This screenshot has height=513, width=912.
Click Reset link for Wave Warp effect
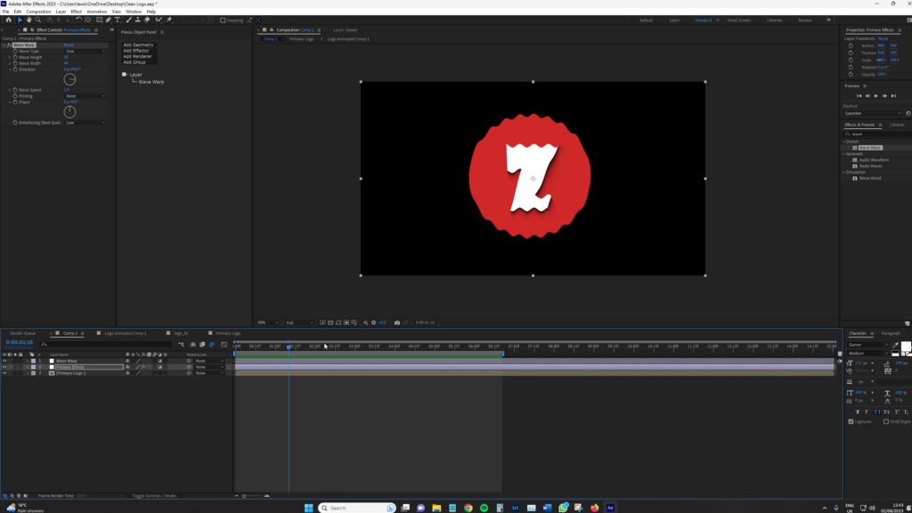[69, 45]
